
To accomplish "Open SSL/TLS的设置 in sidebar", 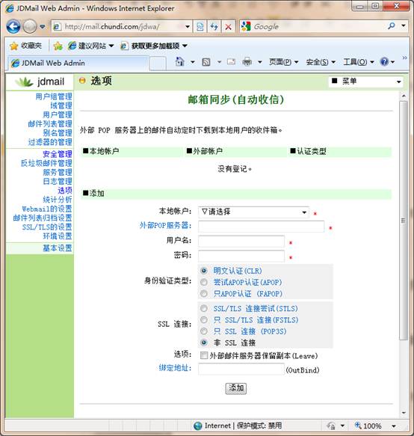I will (x=47, y=227).
